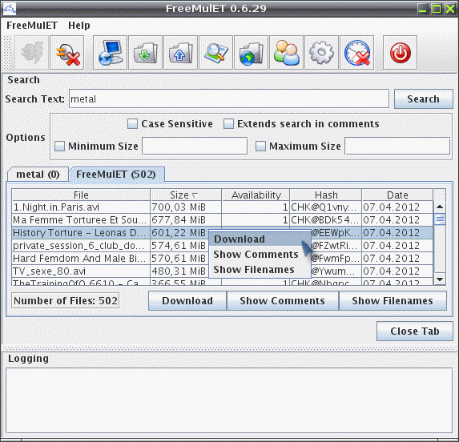This screenshot has height=442, width=459.
Task: Choose Show Filenames in context menu
Action: [x=260, y=269]
